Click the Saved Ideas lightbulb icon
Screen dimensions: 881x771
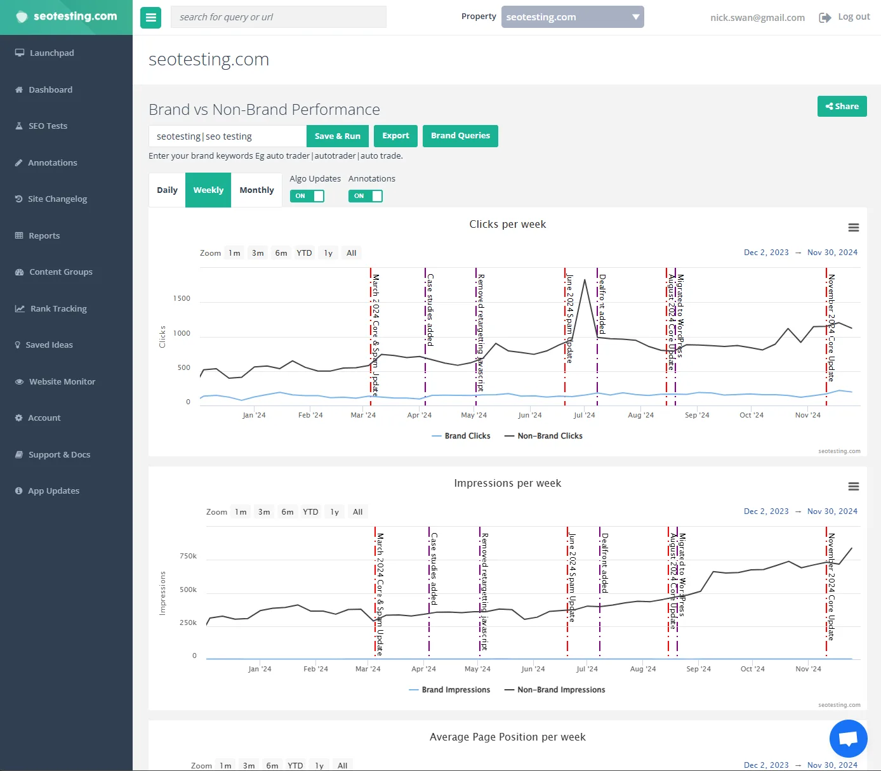click(x=18, y=345)
